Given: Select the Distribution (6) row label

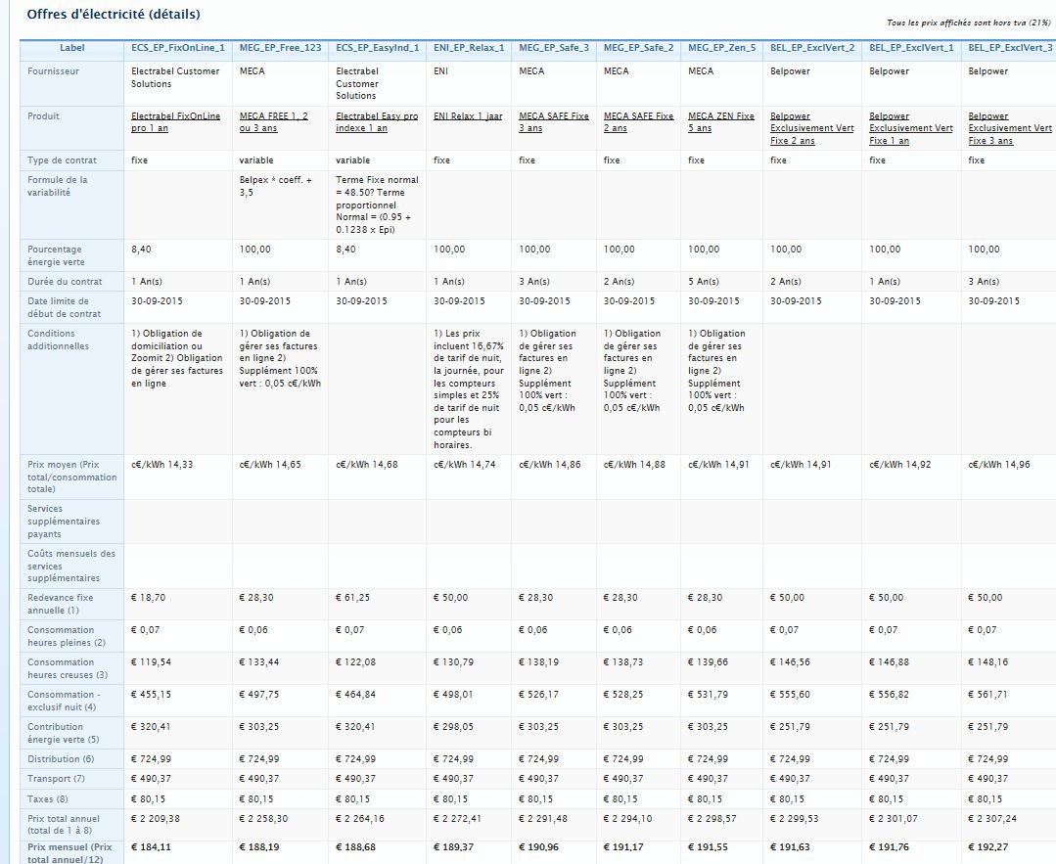Looking at the screenshot, I should (x=61, y=759).
